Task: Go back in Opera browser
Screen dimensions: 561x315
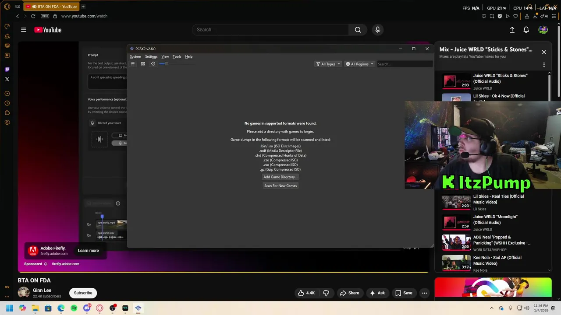Action: point(18,16)
